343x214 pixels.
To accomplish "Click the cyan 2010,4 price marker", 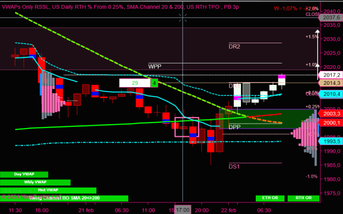I will point(331,94).
